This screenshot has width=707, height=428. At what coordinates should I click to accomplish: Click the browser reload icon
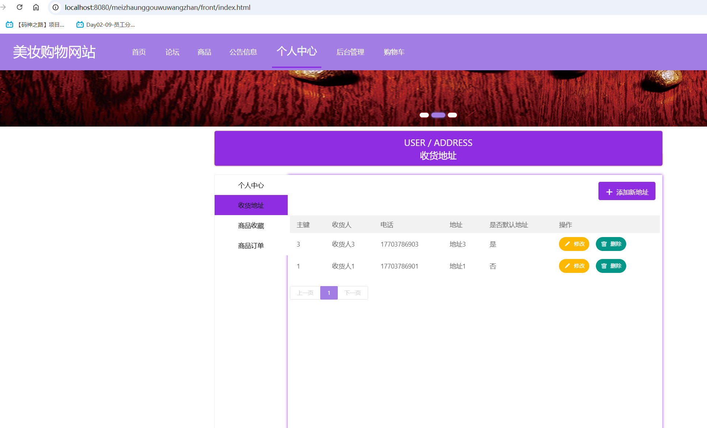pyautogui.click(x=20, y=7)
